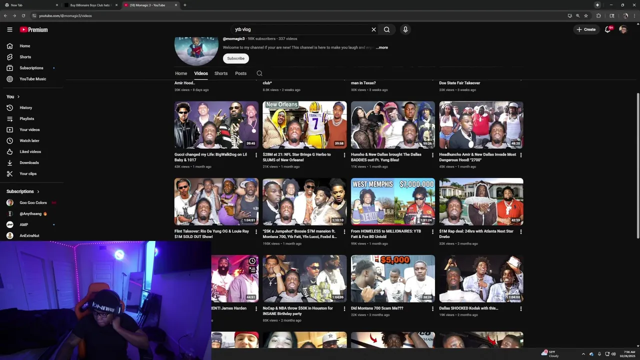Open the YouTube hamburger guide menu
The image size is (640, 360).
(9, 29)
